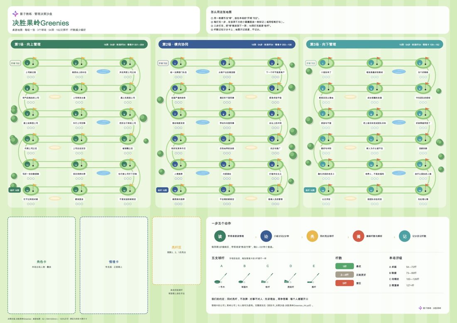Click hole 13 green in 第3场 向下管理
457x323 pixels.
326,164
